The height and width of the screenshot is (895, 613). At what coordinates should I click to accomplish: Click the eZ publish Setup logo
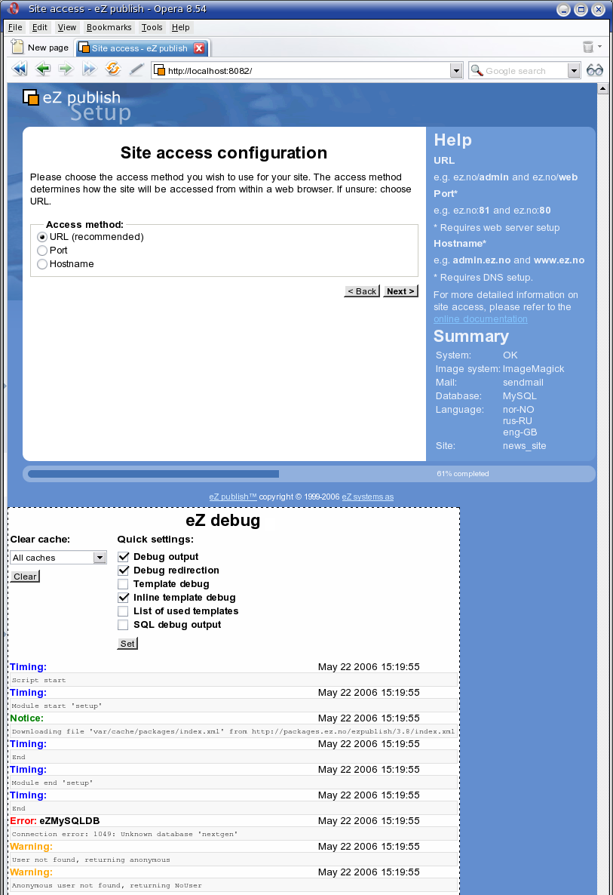click(x=77, y=106)
